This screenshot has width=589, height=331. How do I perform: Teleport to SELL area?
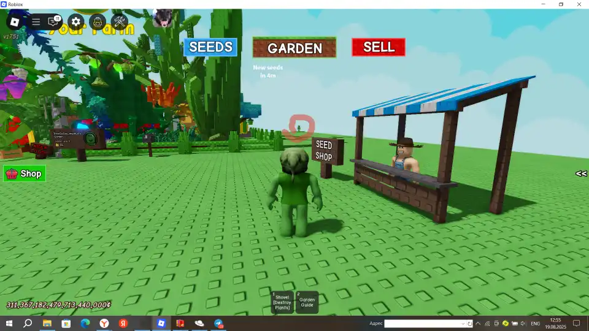click(x=379, y=47)
